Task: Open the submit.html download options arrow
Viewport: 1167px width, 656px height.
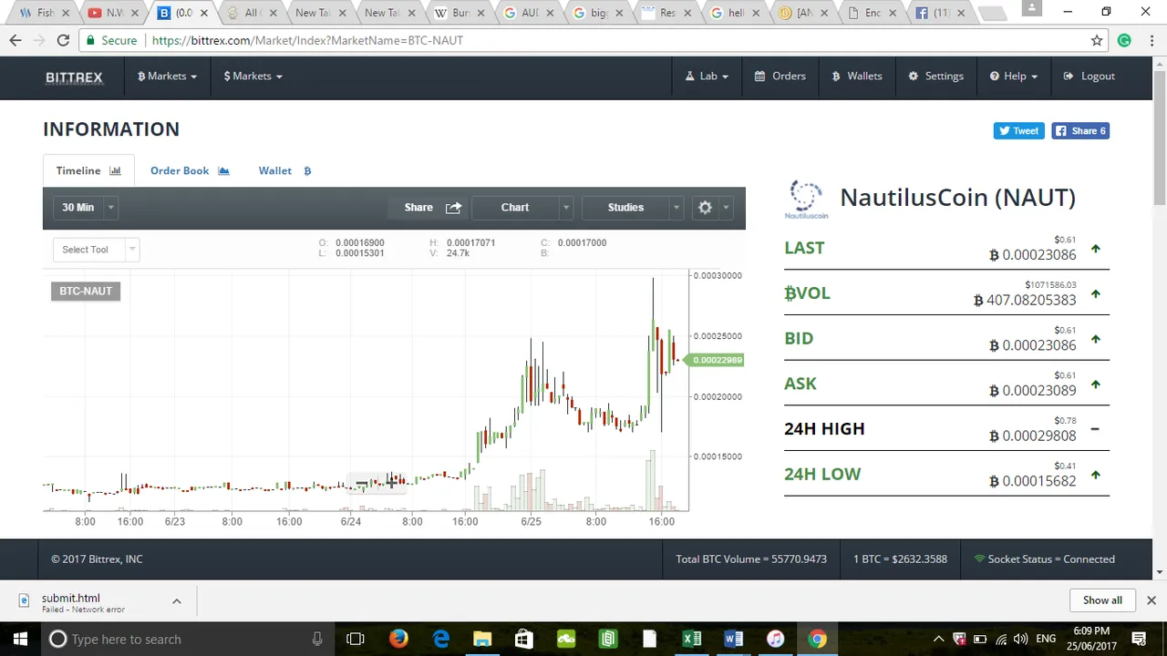Action: click(177, 601)
